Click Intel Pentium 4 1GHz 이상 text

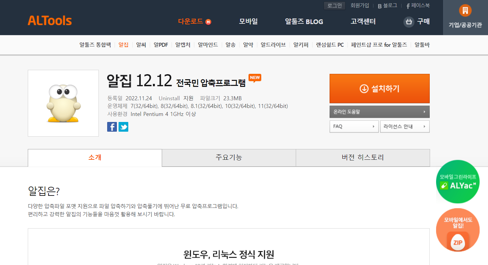(x=163, y=114)
